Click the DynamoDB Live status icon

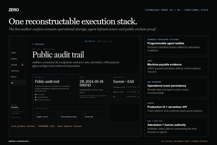coord(86,41)
